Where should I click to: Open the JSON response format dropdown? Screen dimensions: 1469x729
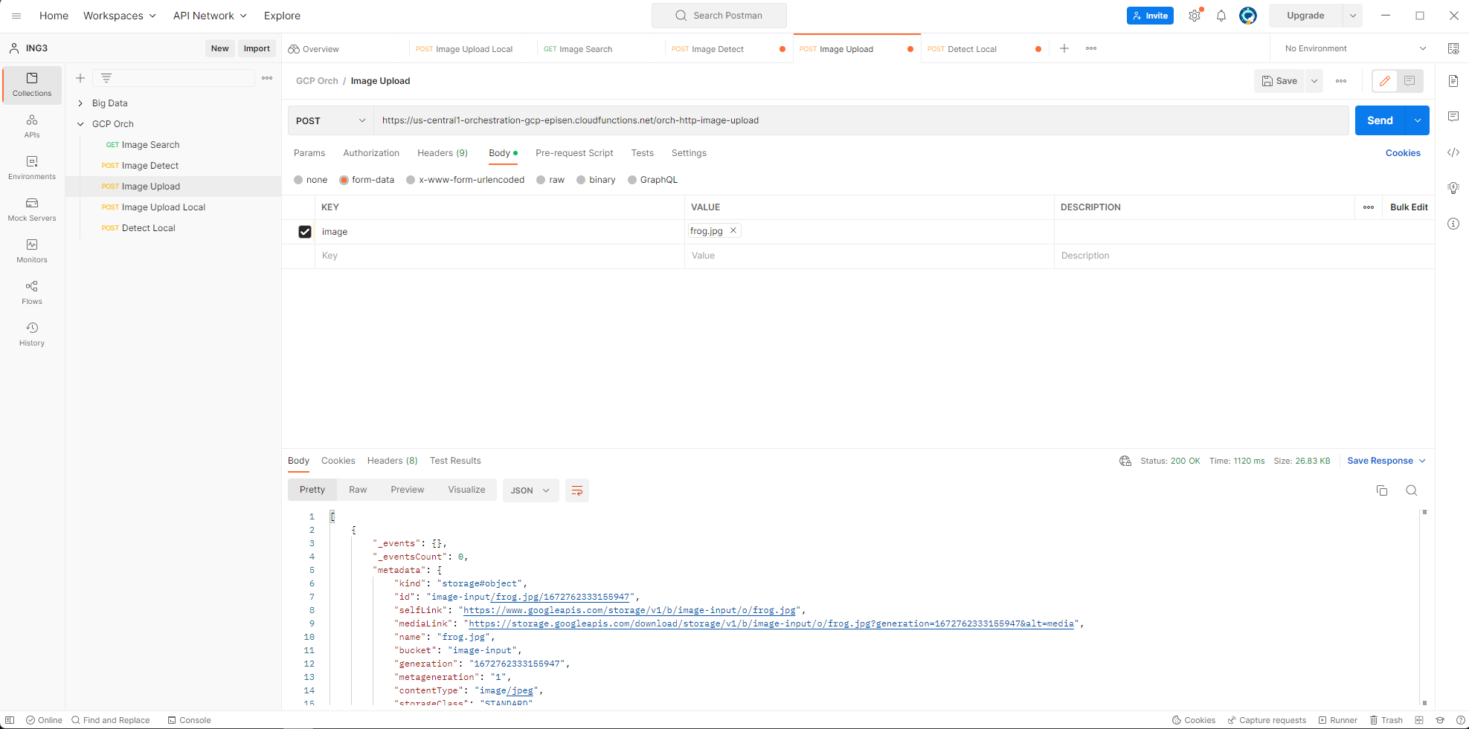click(x=530, y=490)
